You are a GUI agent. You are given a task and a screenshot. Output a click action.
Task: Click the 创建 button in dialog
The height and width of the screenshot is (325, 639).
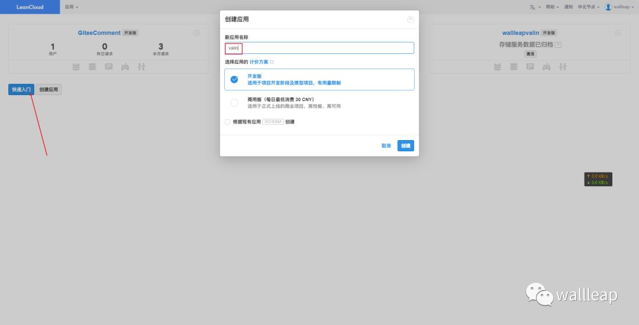[405, 145]
